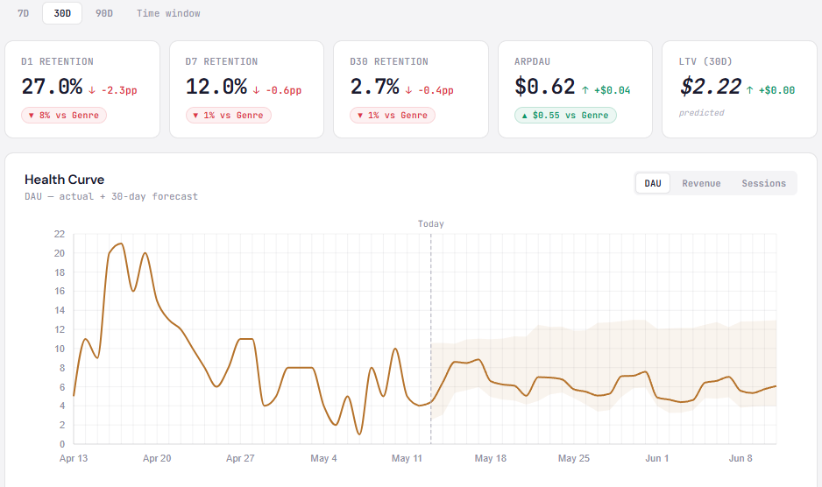Click the +$0.04 change indicator

click(x=606, y=90)
